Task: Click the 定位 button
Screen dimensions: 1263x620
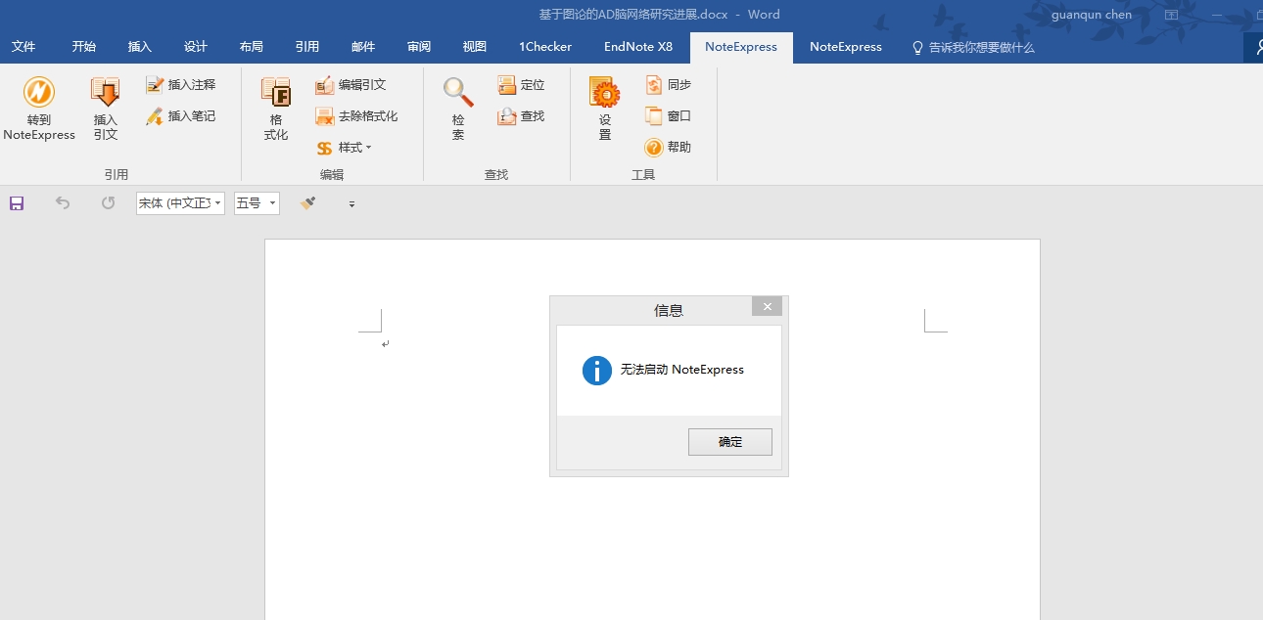Action: [x=521, y=85]
